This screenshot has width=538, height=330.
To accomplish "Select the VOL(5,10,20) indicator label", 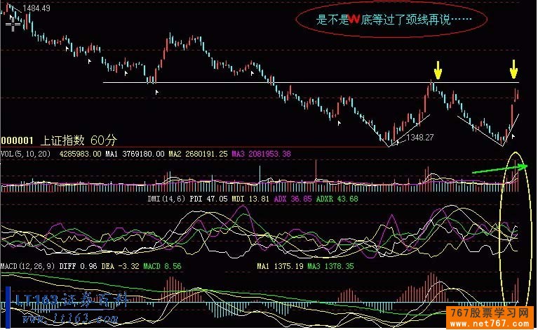I will 28,152.
